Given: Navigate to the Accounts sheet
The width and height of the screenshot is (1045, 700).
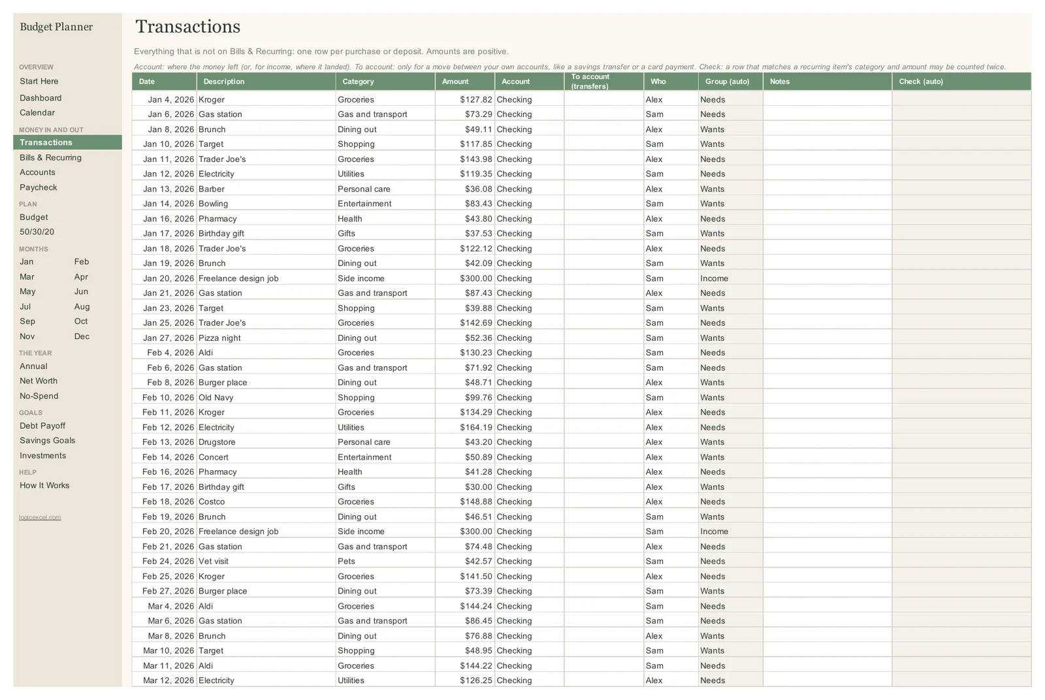Looking at the screenshot, I should 37,172.
